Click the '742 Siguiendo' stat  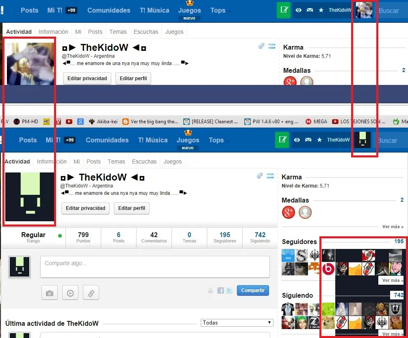pos(260,238)
